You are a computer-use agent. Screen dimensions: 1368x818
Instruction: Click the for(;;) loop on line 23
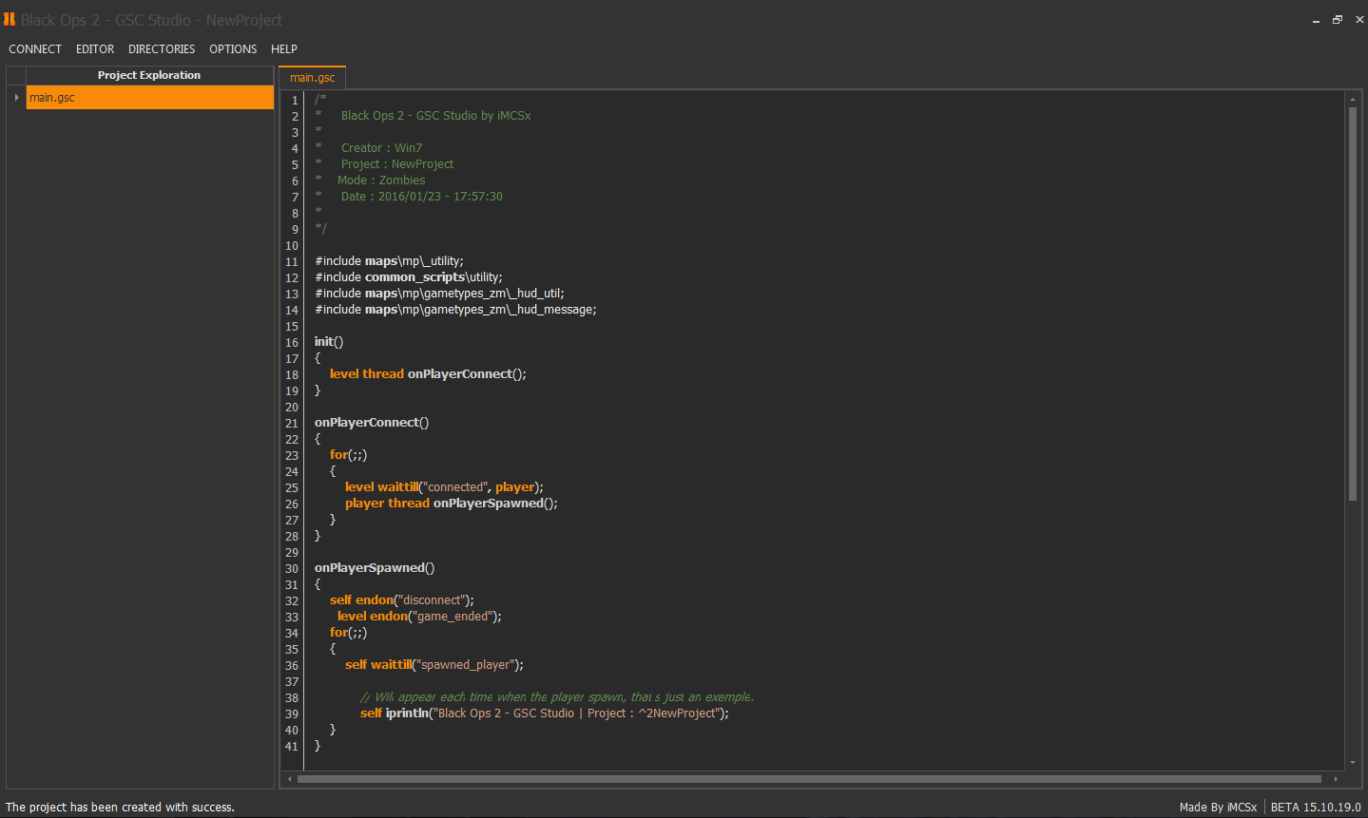click(x=348, y=455)
